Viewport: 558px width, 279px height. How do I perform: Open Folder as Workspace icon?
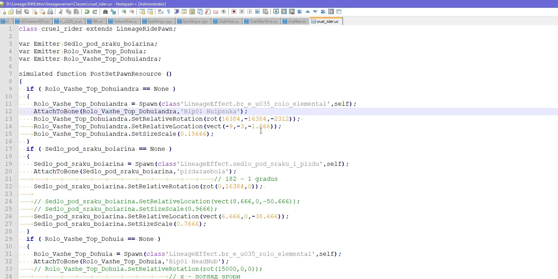tap(216, 12)
